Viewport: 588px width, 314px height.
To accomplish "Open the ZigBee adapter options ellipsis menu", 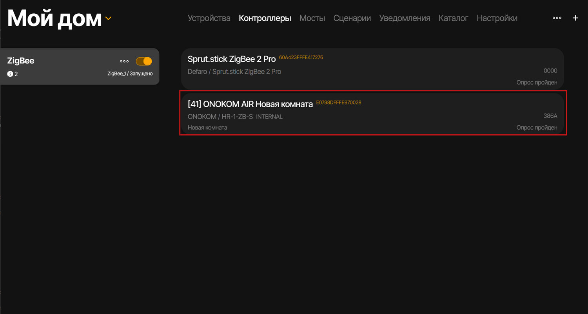I will coord(124,61).
